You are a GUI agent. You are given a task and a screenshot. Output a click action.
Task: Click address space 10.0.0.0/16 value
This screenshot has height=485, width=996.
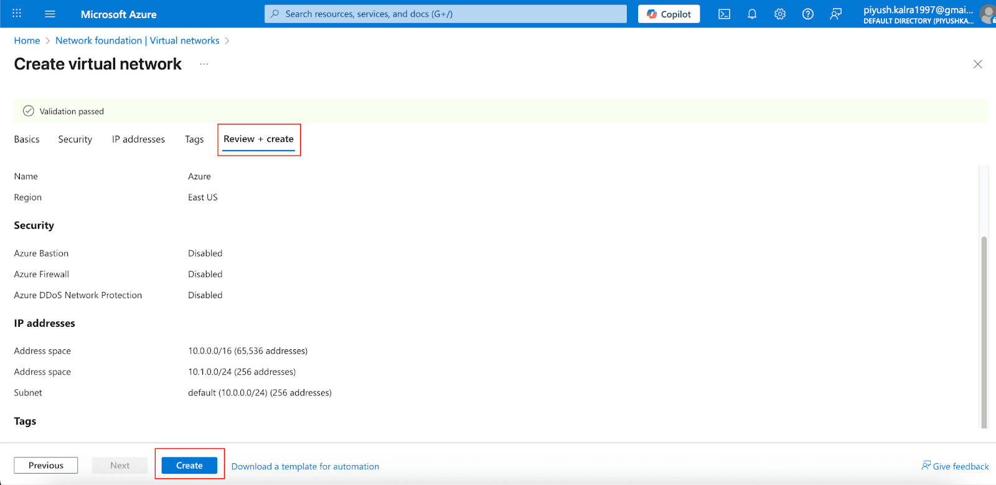coord(248,351)
